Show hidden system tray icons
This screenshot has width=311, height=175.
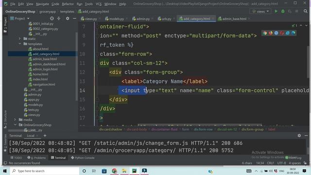point(256,171)
